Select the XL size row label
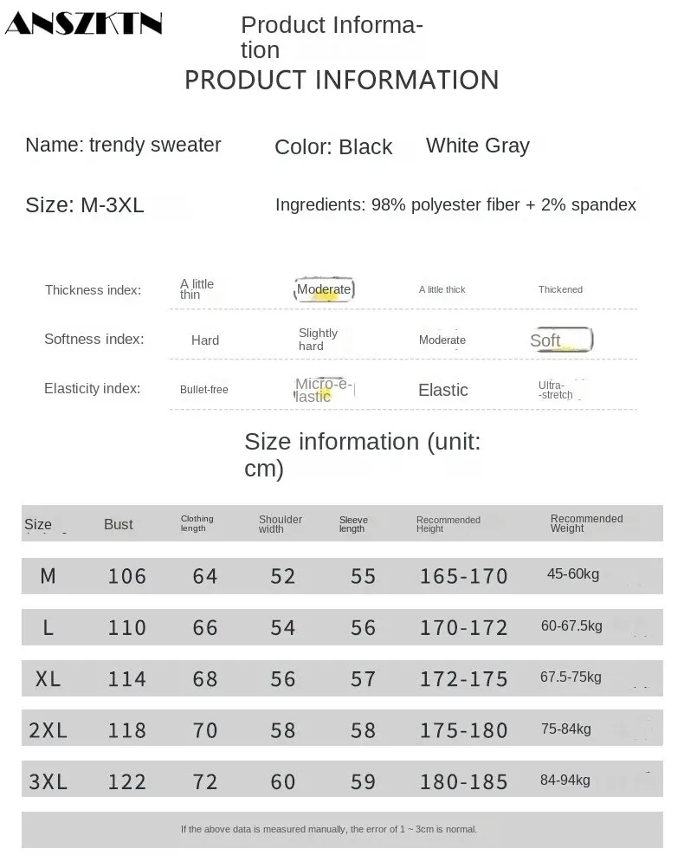 click(48, 680)
